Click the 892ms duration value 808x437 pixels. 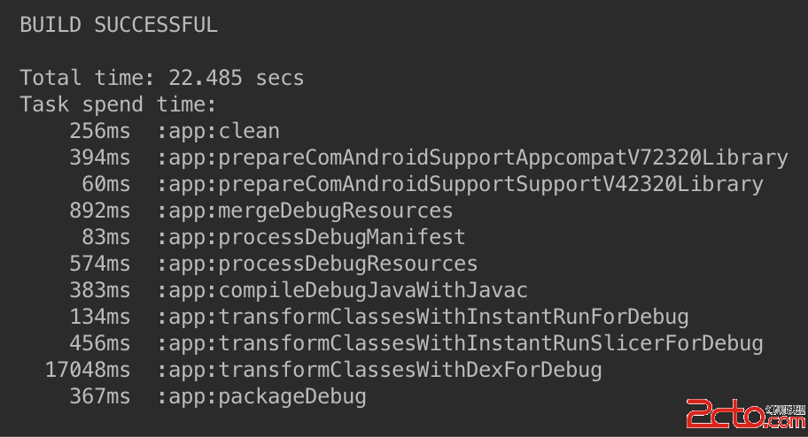(x=99, y=211)
